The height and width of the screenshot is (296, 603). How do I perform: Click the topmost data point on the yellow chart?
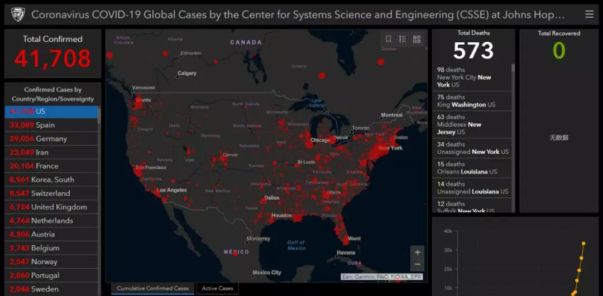coord(583,244)
